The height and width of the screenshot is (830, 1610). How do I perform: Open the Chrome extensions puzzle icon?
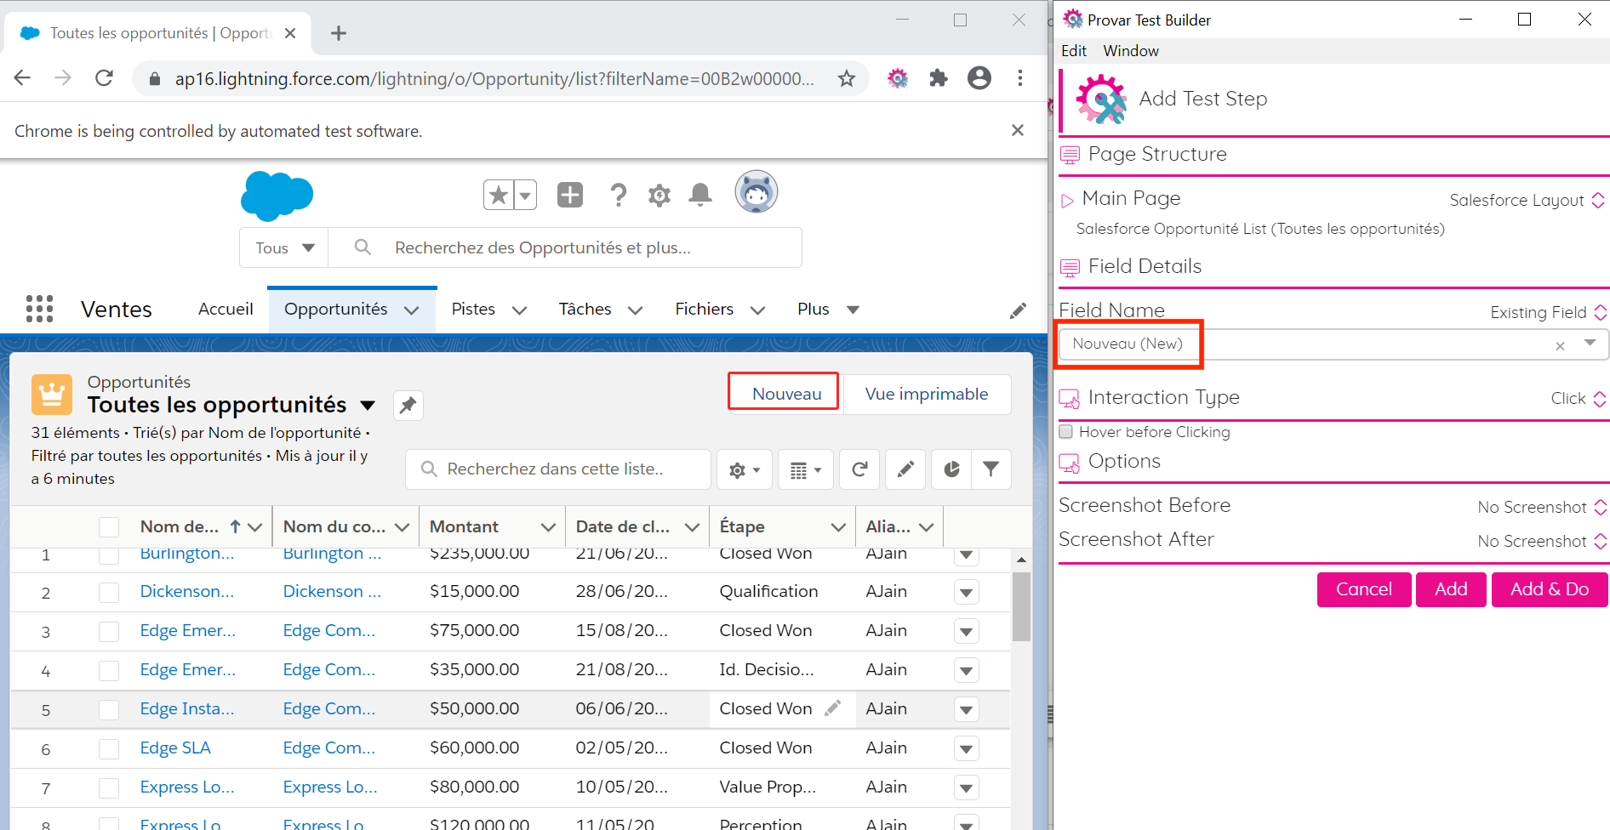[x=939, y=78]
